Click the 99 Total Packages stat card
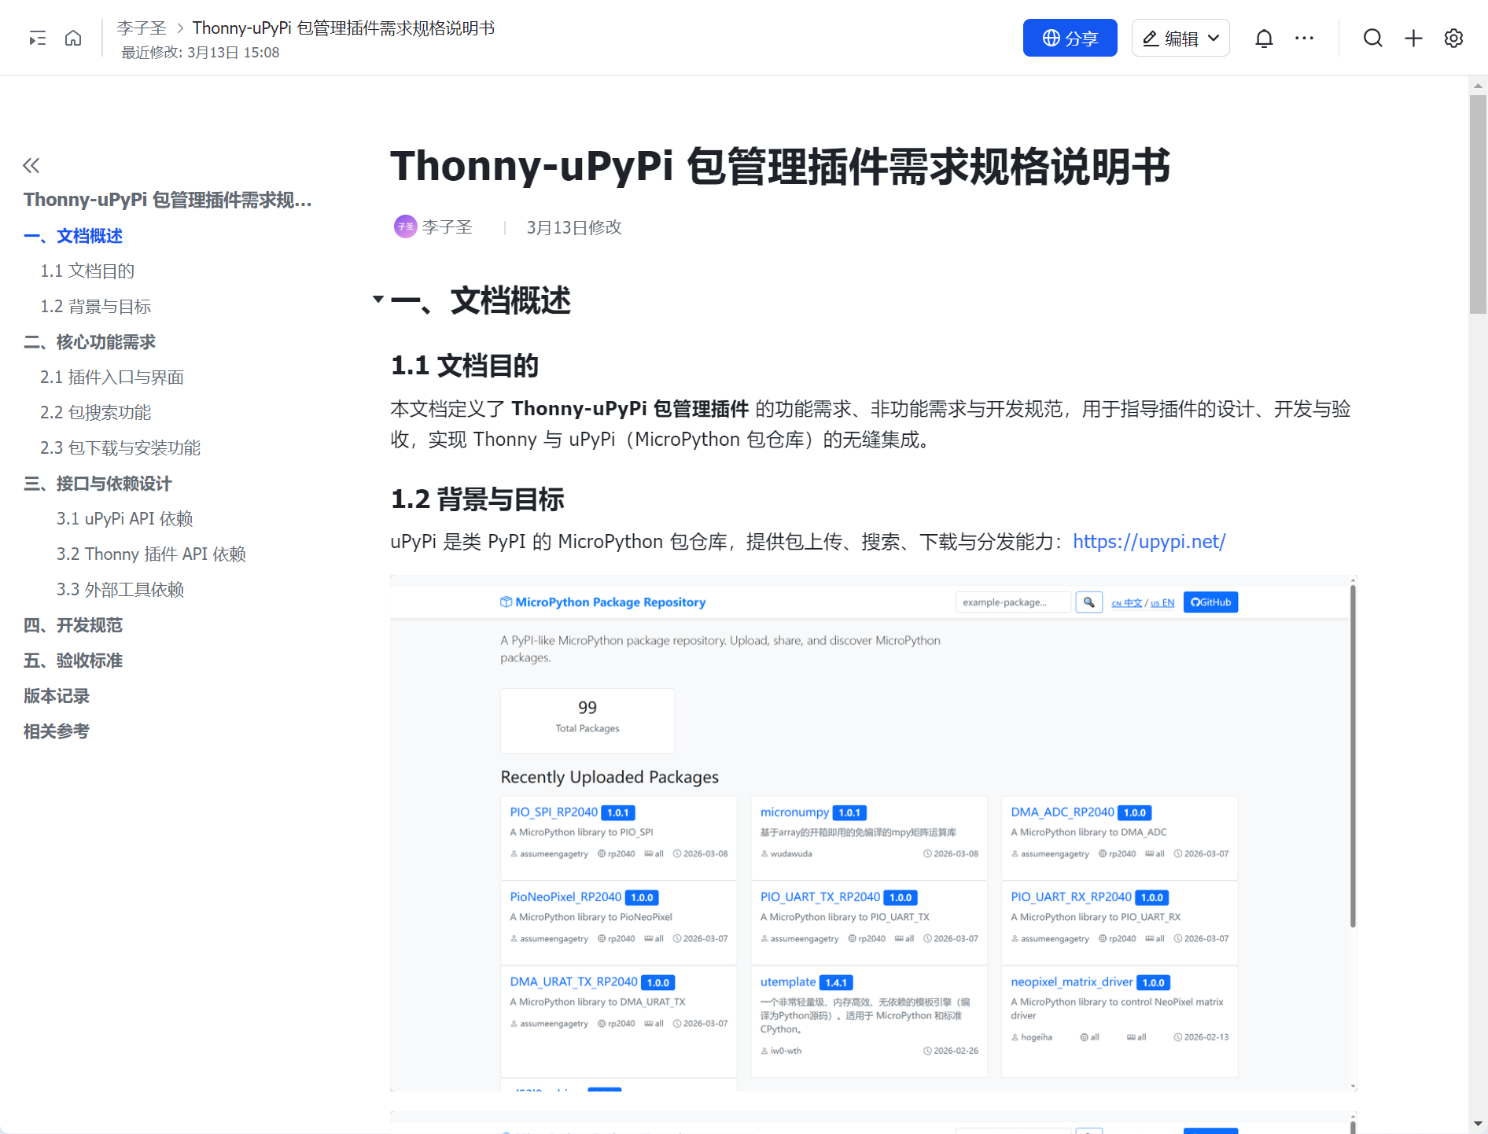The width and height of the screenshot is (1488, 1134). 587,720
